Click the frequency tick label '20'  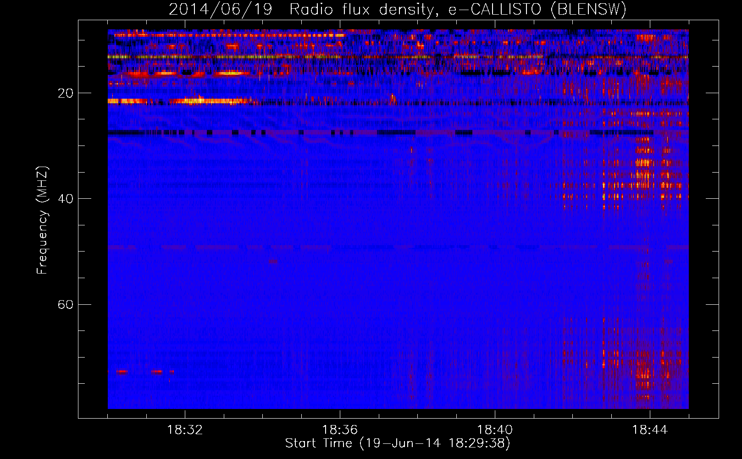coord(65,94)
